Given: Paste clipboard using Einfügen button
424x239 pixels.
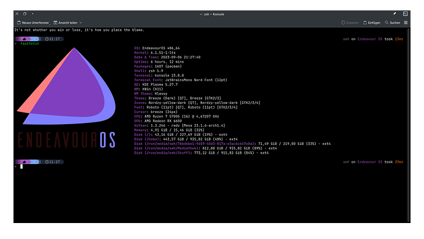Looking at the screenshot, I should tap(372, 23).
